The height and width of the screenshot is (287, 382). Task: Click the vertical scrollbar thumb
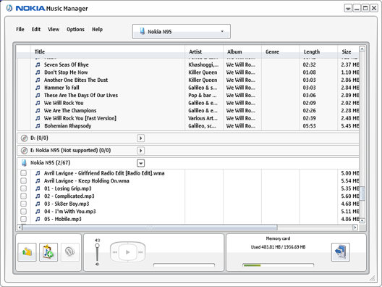pos(362,194)
